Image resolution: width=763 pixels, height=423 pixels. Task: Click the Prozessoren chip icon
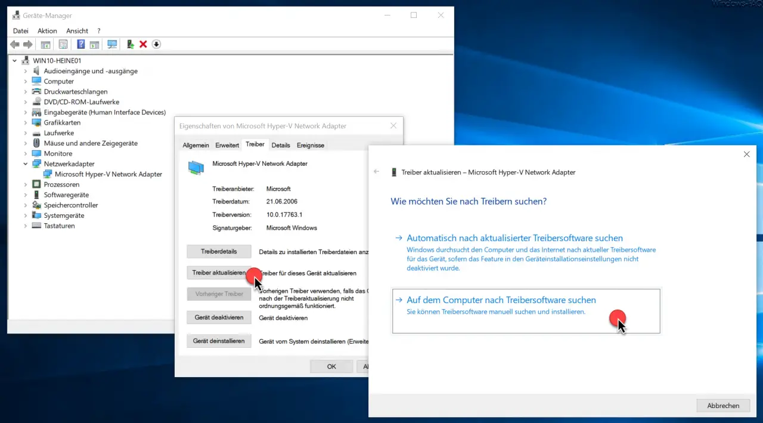click(36, 184)
